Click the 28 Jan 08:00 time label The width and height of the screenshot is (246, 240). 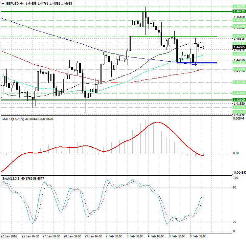pos(72,236)
